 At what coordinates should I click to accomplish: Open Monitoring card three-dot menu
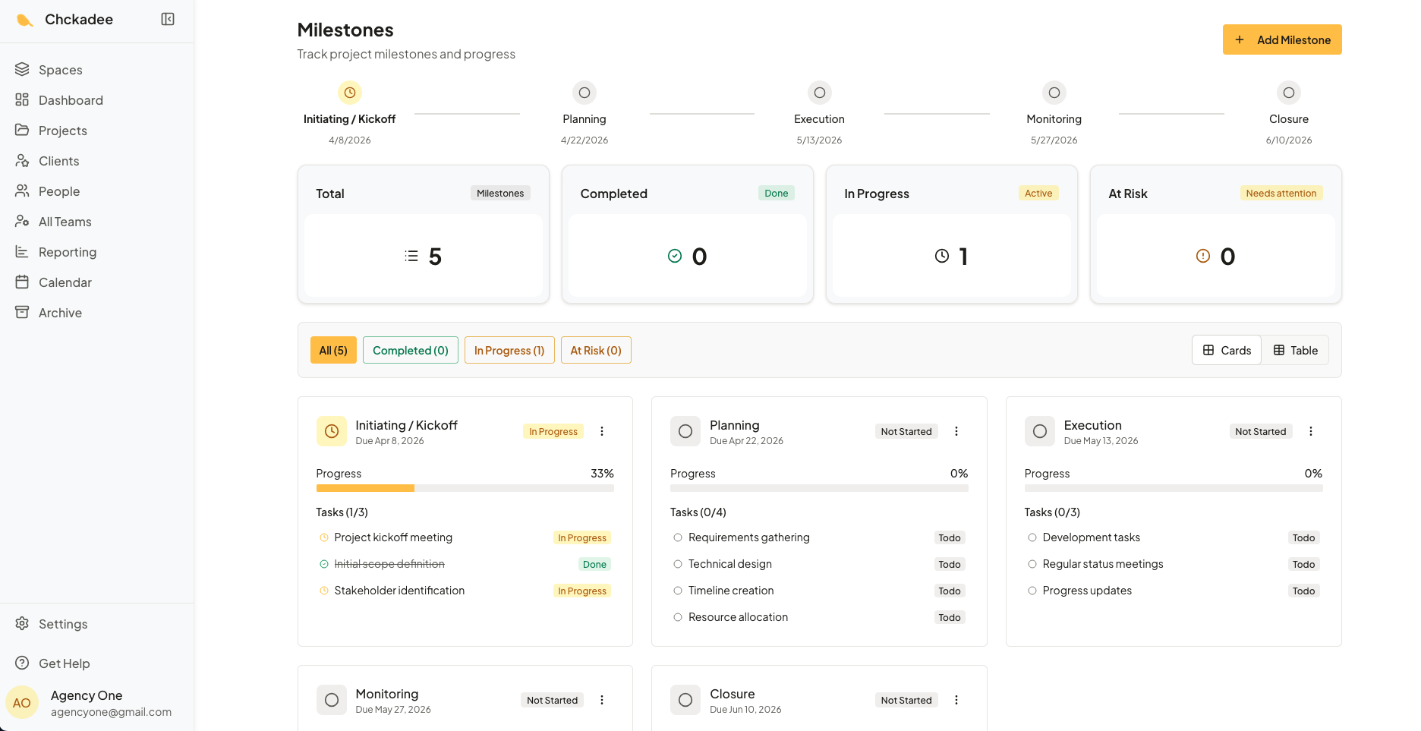coord(602,700)
